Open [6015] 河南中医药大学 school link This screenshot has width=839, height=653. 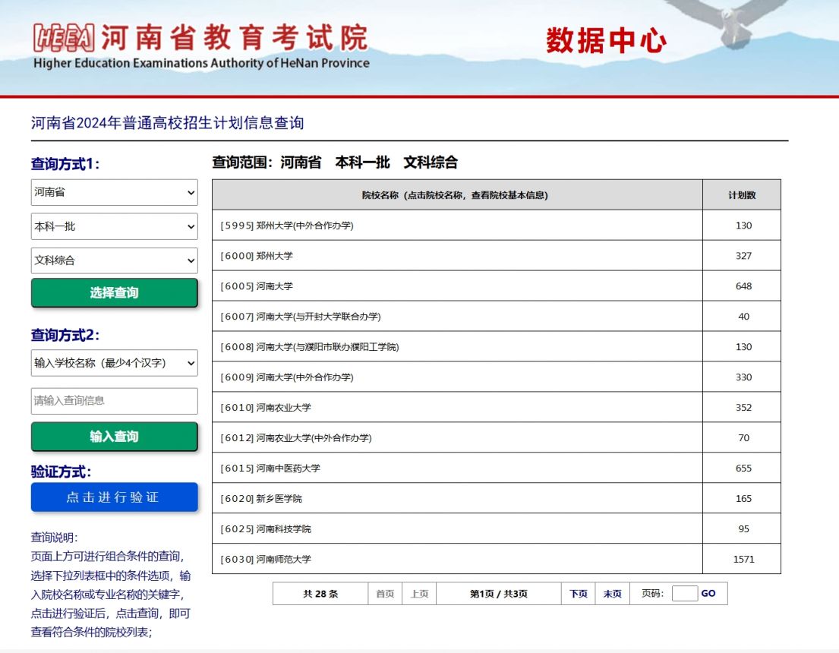coord(270,468)
